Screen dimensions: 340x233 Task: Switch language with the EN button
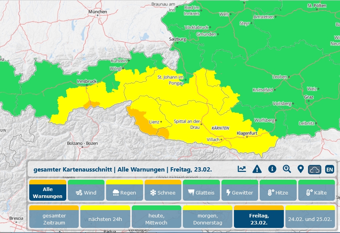329,168
